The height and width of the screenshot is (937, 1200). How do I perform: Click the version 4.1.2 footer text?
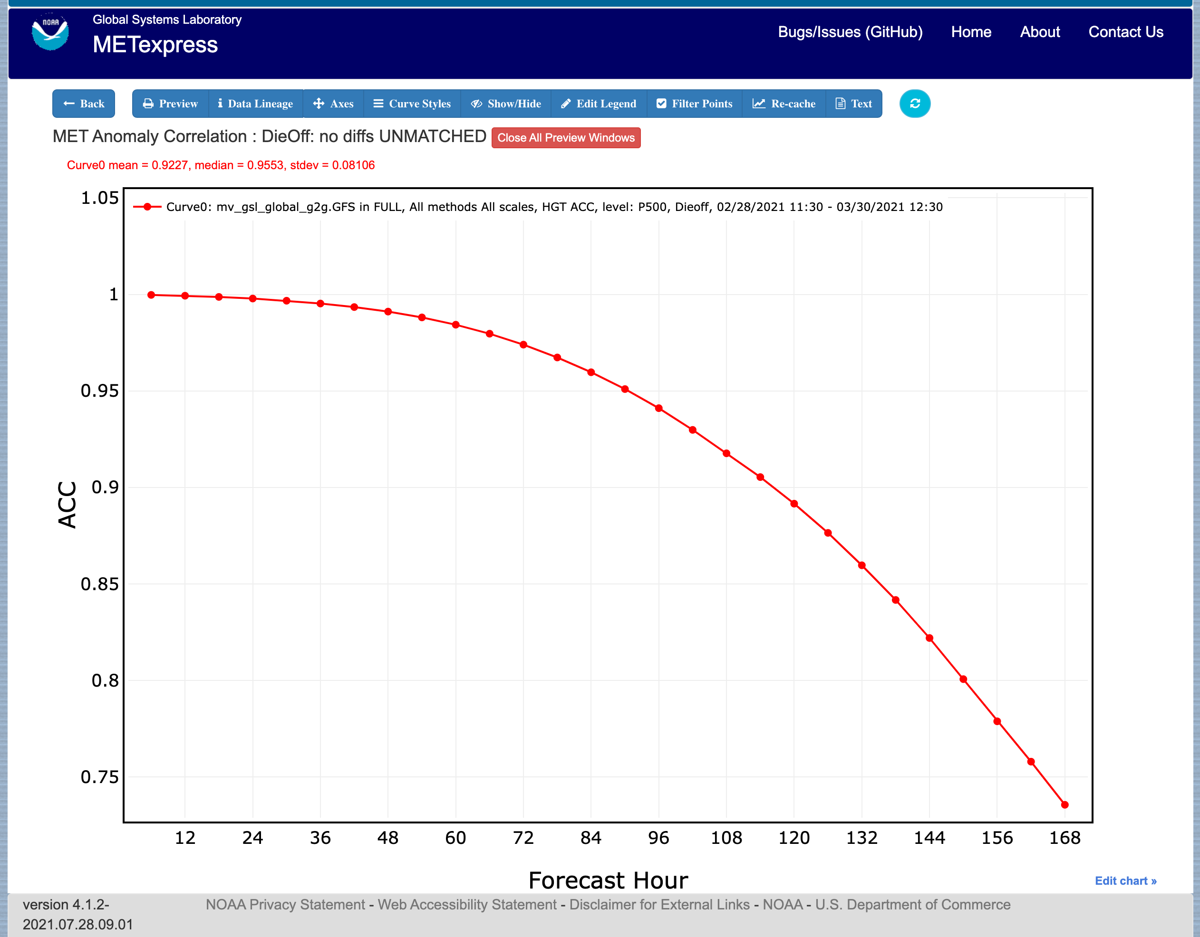pyautogui.click(x=77, y=915)
